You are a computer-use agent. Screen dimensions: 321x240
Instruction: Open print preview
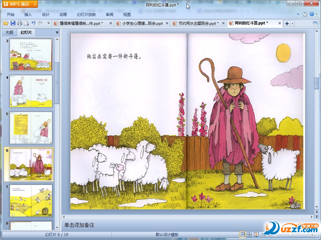pos(26,23)
